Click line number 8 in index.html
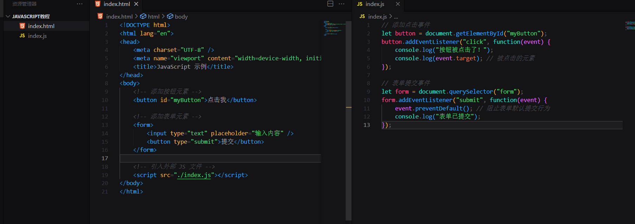The height and width of the screenshot is (224, 635). (106, 83)
